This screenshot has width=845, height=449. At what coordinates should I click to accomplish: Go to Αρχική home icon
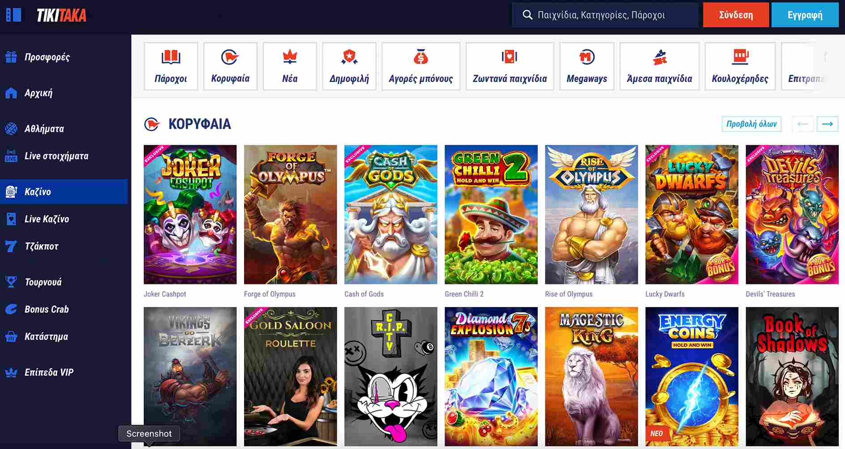(11, 93)
